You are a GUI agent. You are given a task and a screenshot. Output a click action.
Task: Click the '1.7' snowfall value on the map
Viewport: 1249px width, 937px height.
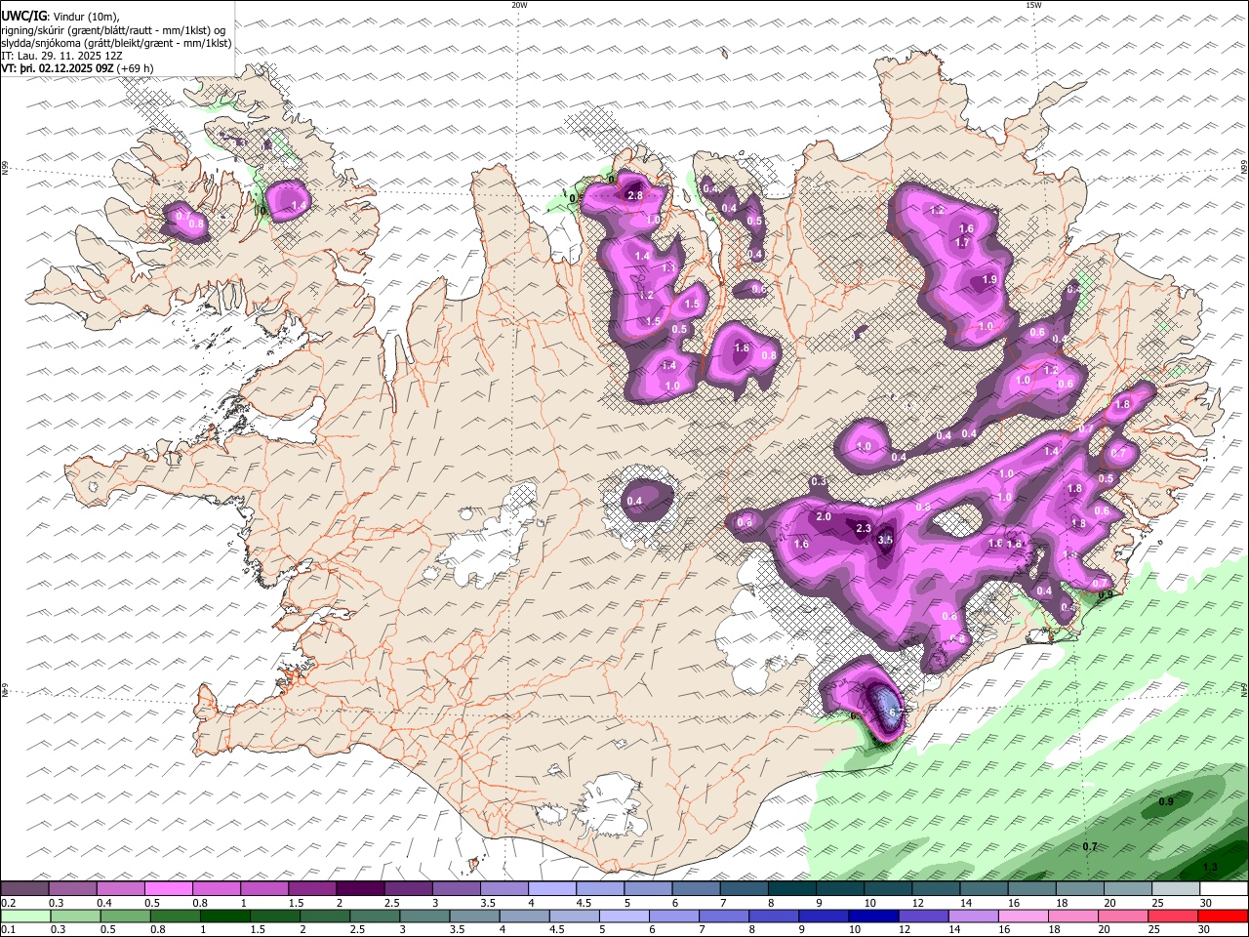coord(962,243)
